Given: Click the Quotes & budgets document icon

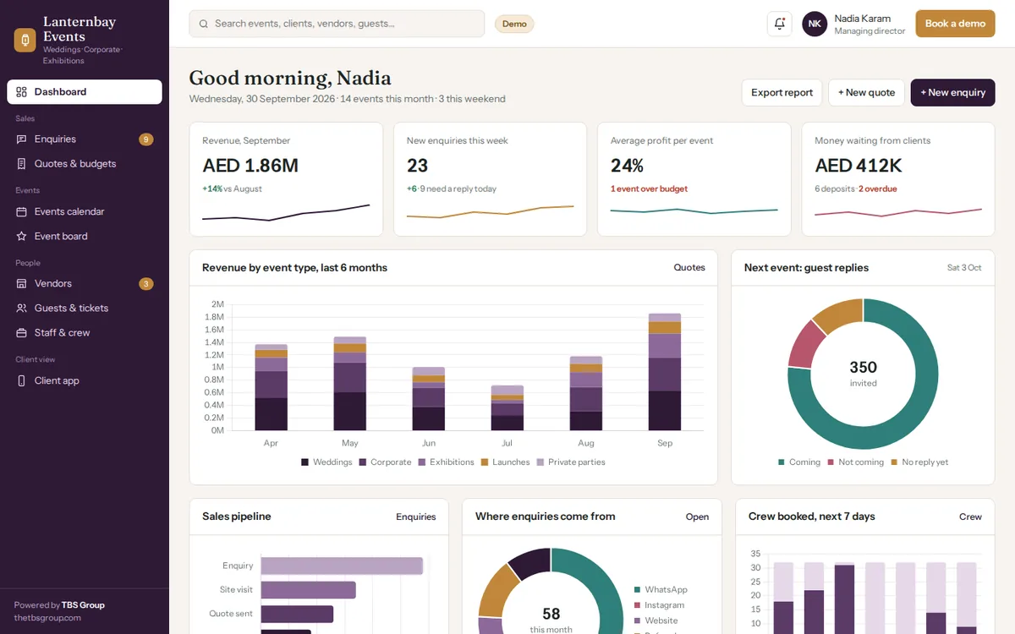Looking at the screenshot, I should (x=22, y=164).
